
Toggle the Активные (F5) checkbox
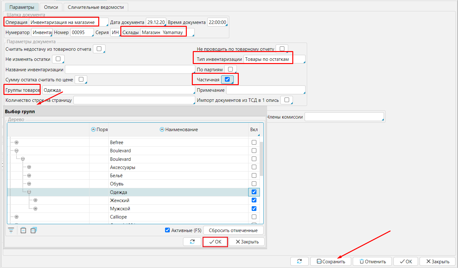pyautogui.click(x=168, y=230)
